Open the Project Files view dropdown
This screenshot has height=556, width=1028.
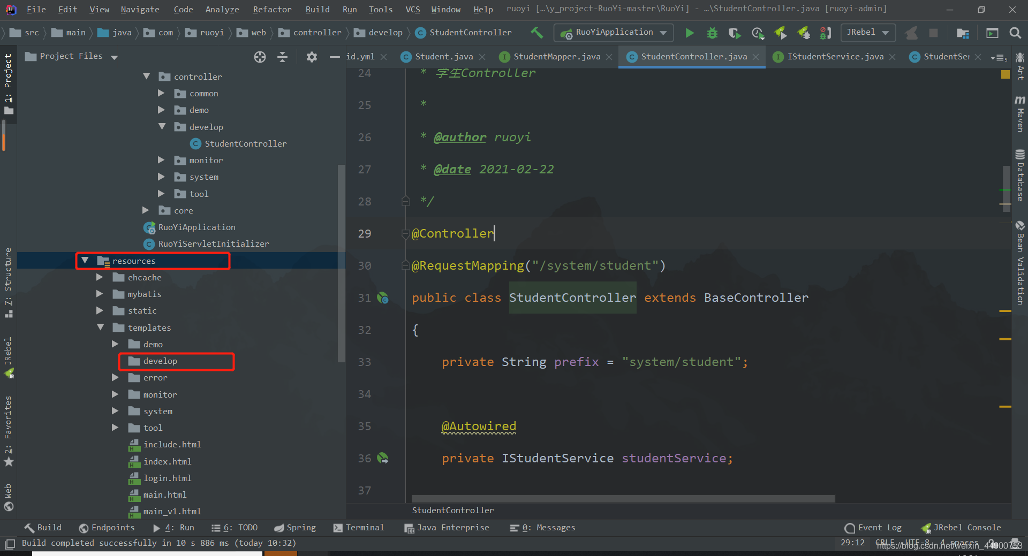(114, 57)
